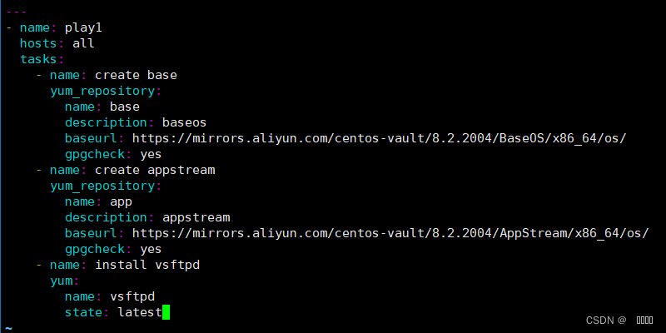Click the BaseOS baseurl link text
666x333 pixels.
coord(380,138)
